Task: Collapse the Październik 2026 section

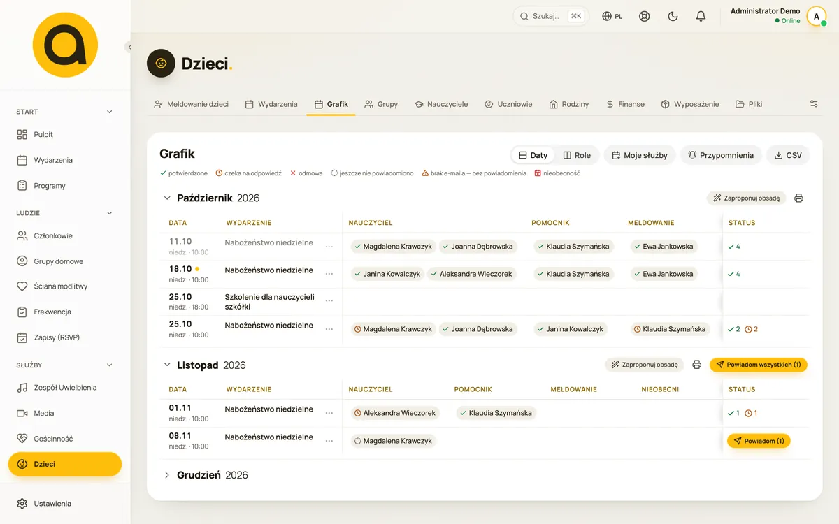Action: point(167,198)
